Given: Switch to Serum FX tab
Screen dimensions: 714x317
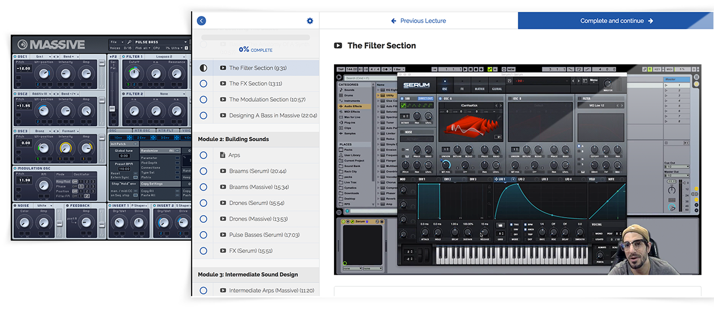Looking at the screenshot, I should pos(462,85).
